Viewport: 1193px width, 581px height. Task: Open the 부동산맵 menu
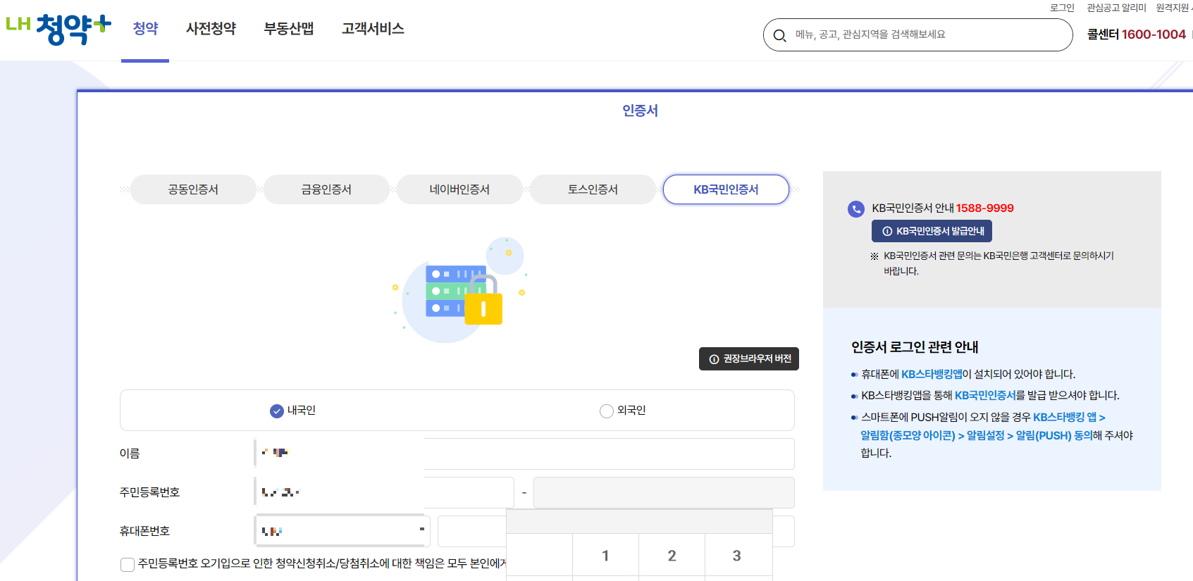pyautogui.click(x=289, y=29)
